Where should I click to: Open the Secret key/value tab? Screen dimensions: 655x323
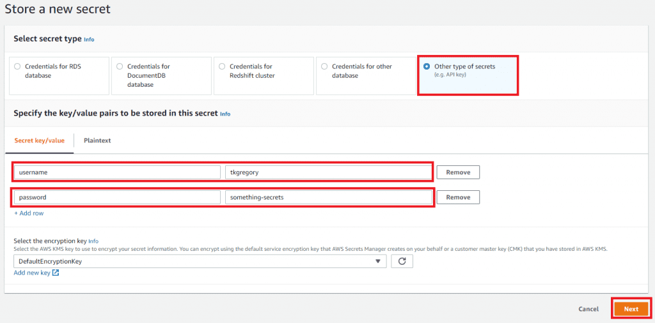40,140
